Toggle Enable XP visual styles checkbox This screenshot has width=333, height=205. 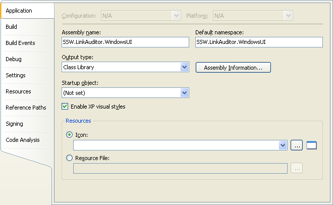point(65,107)
